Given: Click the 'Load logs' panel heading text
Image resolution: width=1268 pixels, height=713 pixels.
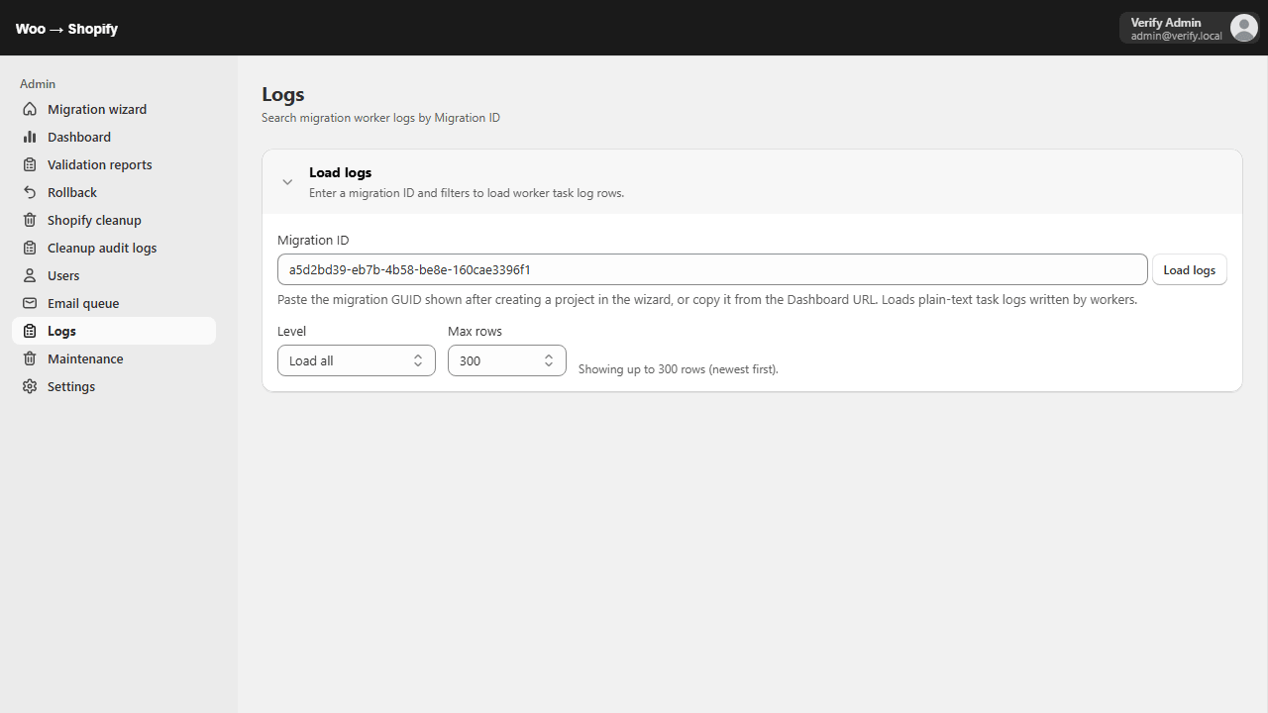Looking at the screenshot, I should click(x=340, y=172).
